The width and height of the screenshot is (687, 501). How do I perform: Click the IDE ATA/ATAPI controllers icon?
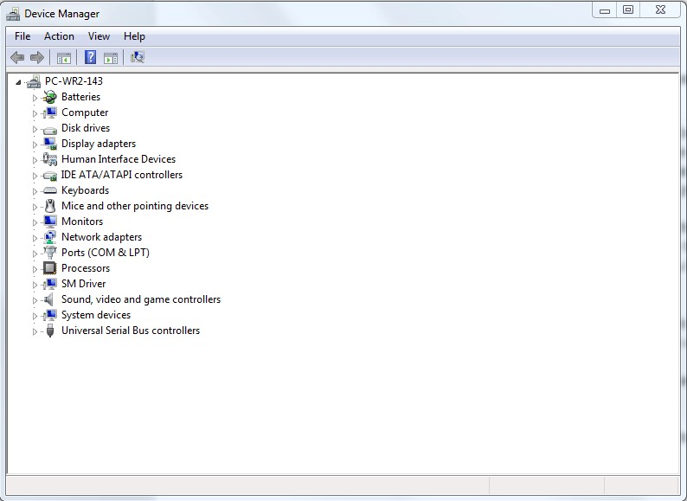(50, 176)
